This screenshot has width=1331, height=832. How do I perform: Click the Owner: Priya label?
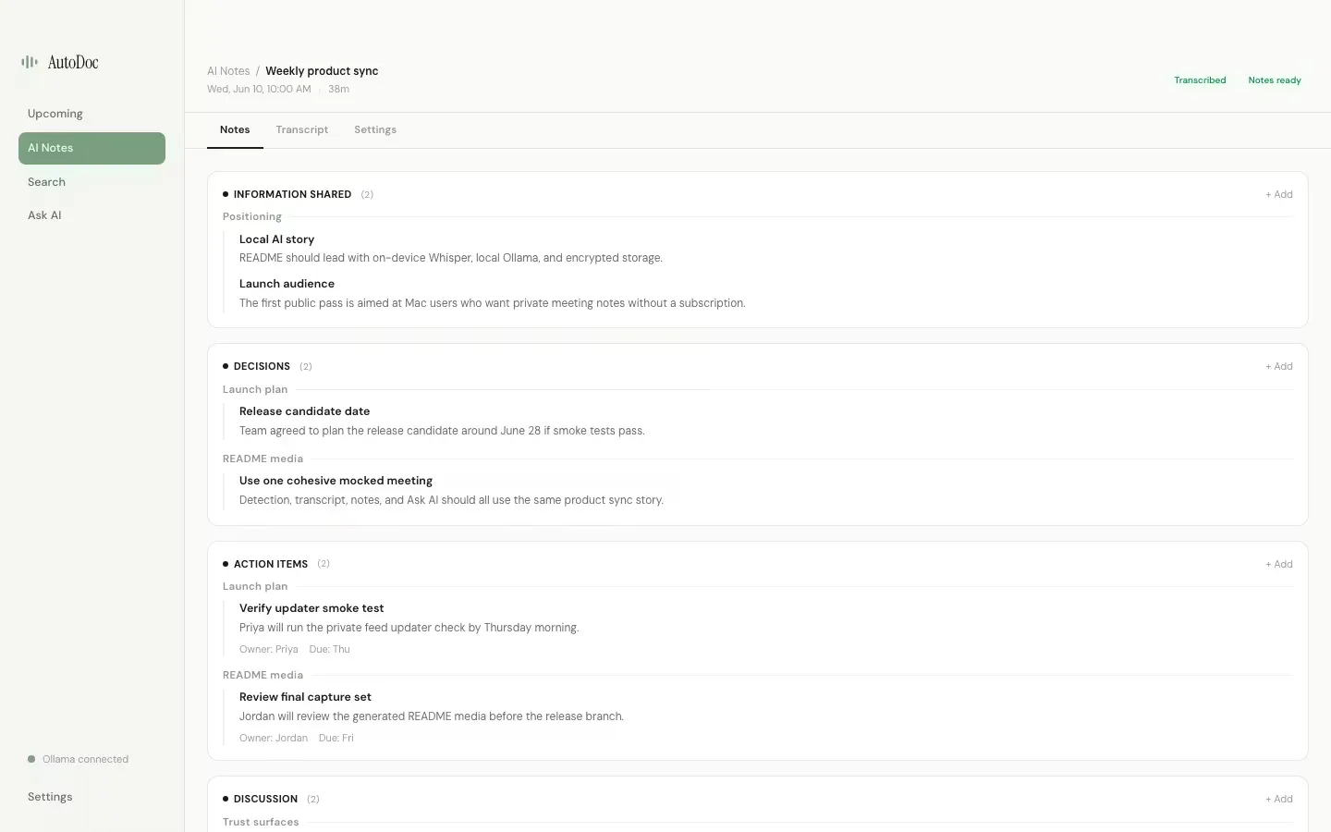(269, 649)
